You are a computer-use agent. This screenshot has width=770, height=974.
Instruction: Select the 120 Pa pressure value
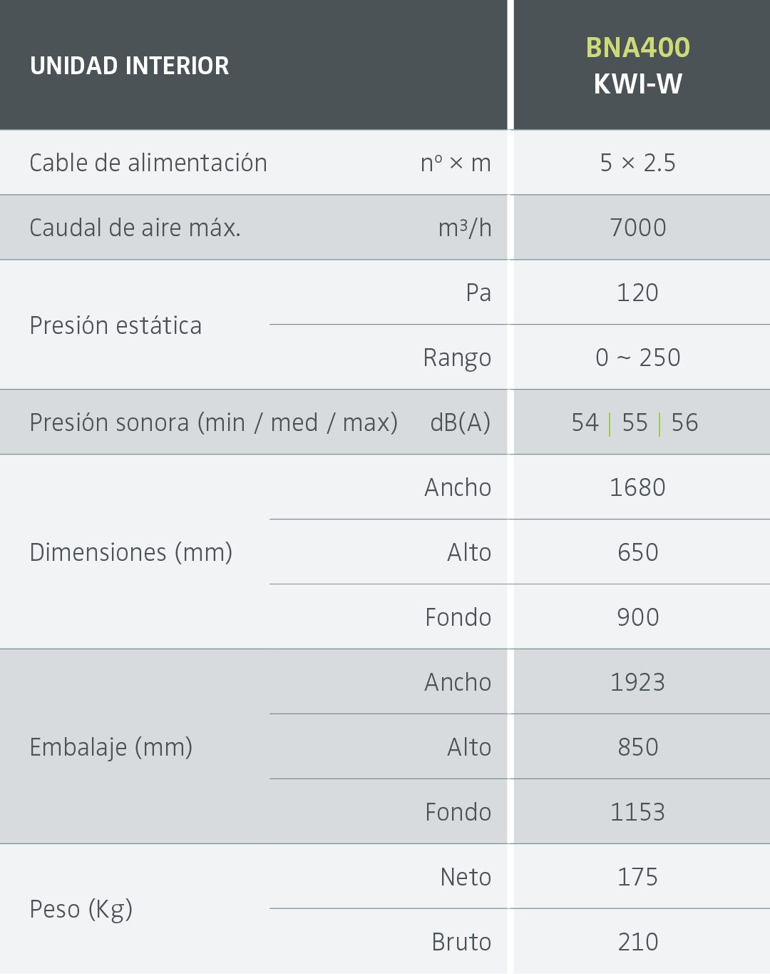pyautogui.click(x=638, y=293)
